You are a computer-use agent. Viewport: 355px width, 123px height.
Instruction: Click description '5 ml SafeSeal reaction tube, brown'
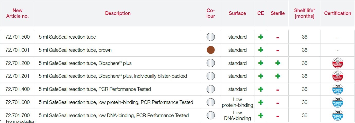pyautogui.click(x=75, y=50)
